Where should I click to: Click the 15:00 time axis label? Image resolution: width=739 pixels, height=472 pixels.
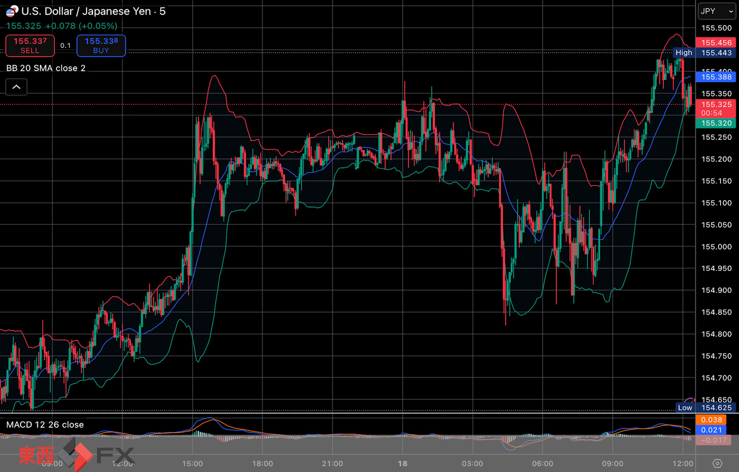pos(192,463)
